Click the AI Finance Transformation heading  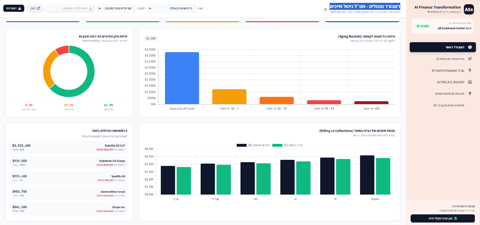coord(437,7)
